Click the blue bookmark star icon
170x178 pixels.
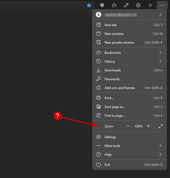click(x=89, y=5)
